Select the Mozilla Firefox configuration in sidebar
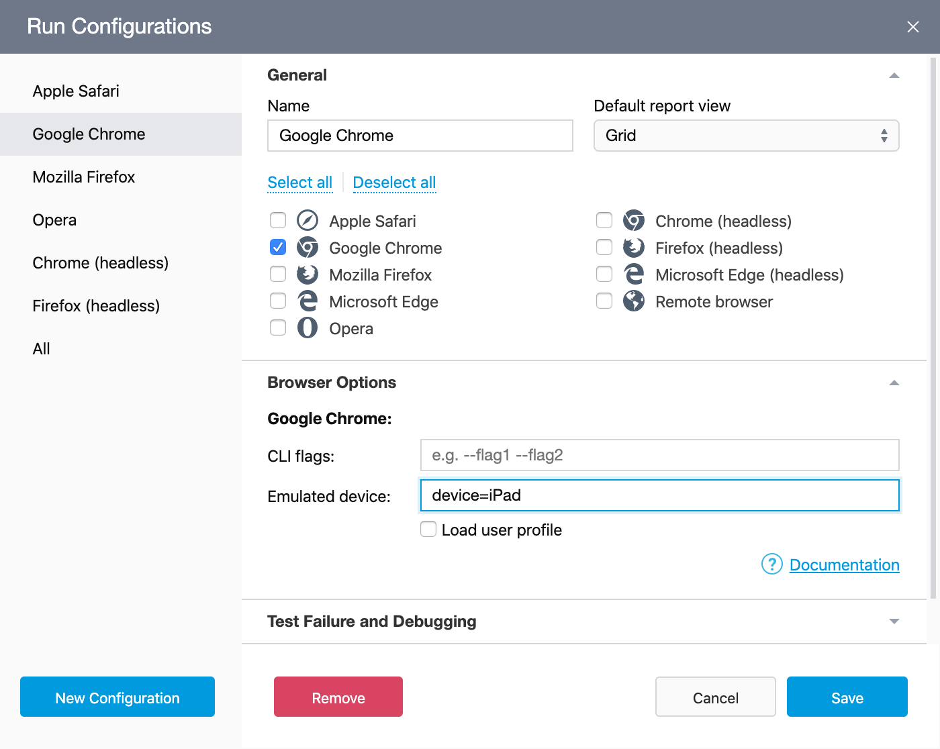The width and height of the screenshot is (940, 749). (x=83, y=177)
